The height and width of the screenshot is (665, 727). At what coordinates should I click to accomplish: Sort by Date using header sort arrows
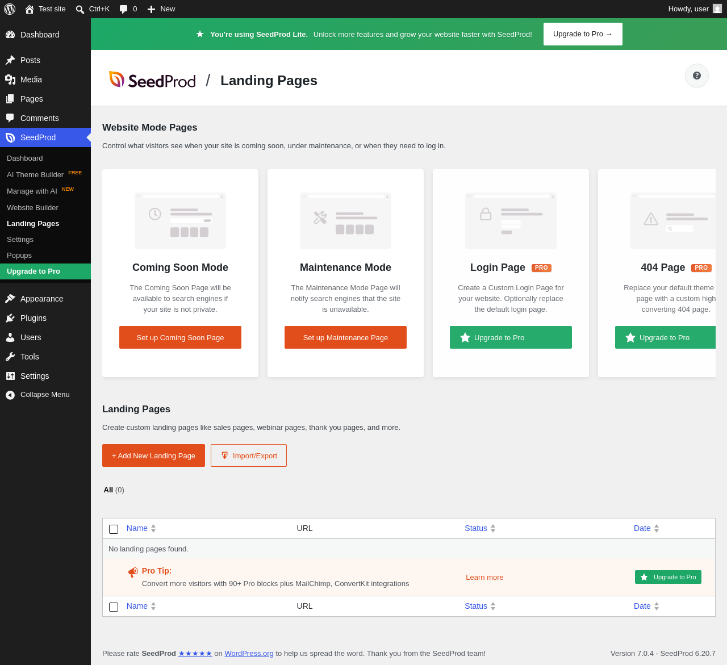coord(657,528)
